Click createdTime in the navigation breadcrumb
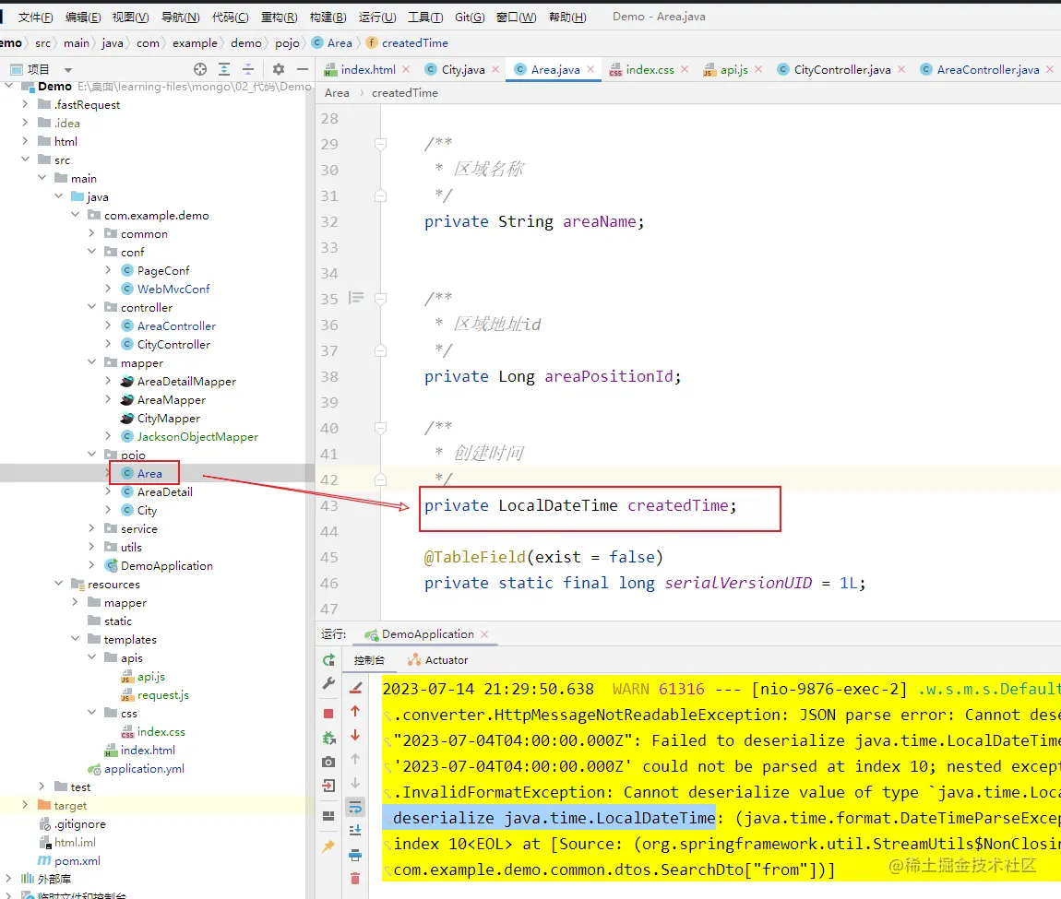Viewport: 1061px width, 899px height. 415,43
